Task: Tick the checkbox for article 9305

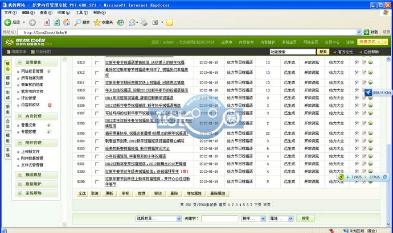Action: (97, 134)
